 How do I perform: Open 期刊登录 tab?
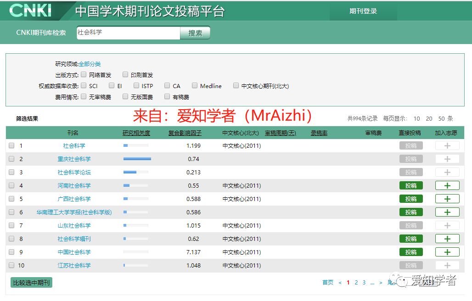[x=363, y=11]
